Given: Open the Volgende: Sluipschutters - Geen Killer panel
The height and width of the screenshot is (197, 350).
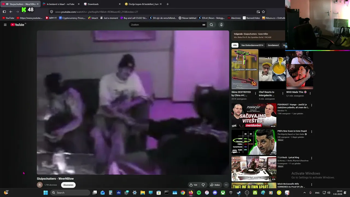Looking at the screenshot, I should 258,35.
